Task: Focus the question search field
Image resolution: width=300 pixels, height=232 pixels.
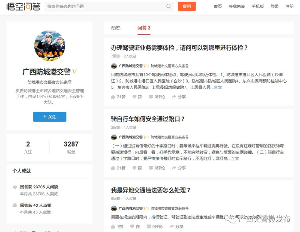Action: tap(109, 6)
